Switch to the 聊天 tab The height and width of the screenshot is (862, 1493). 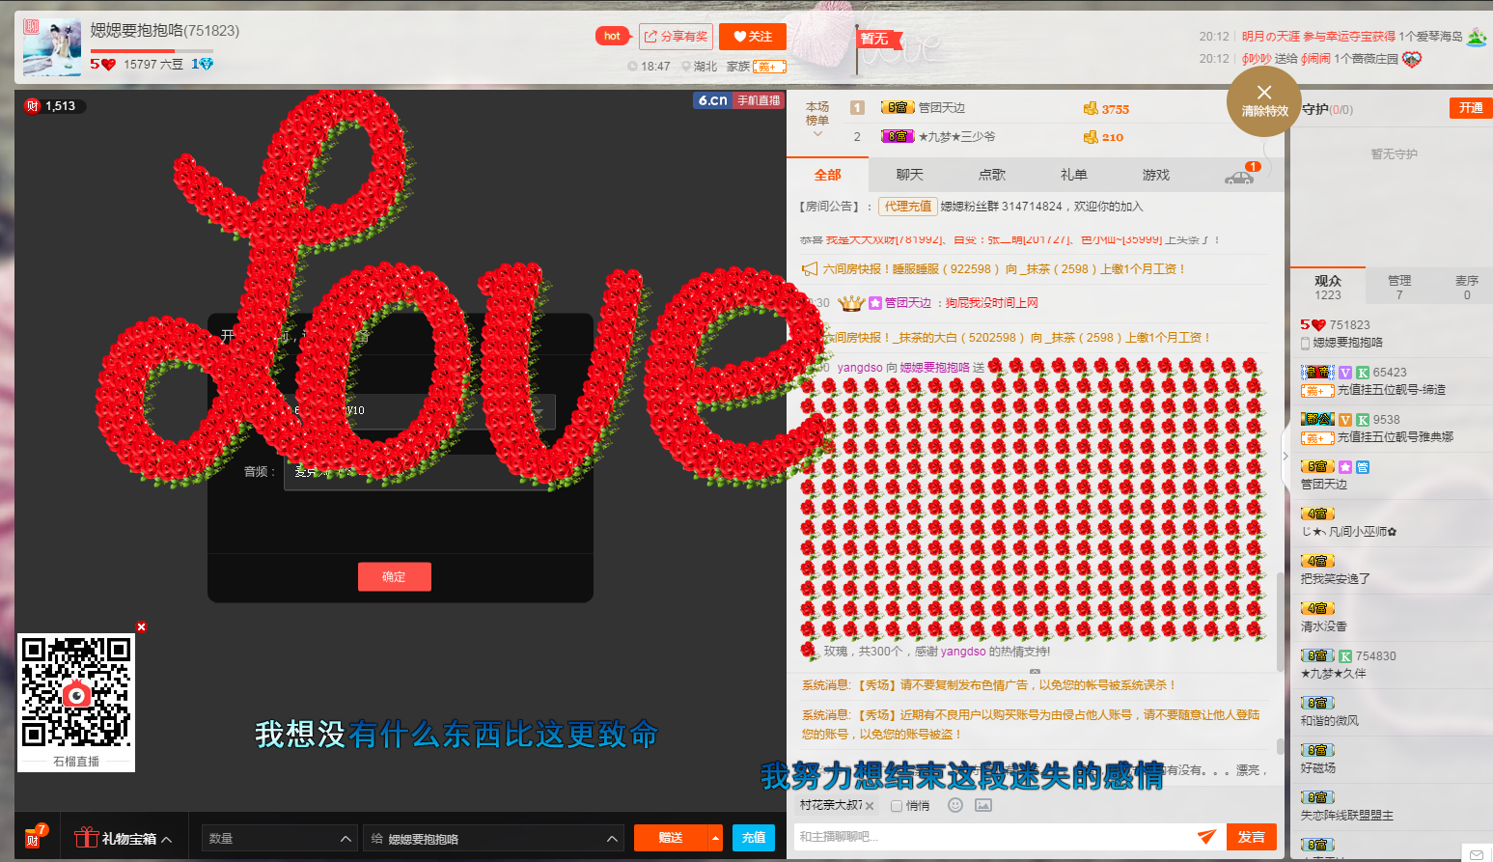coord(909,175)
